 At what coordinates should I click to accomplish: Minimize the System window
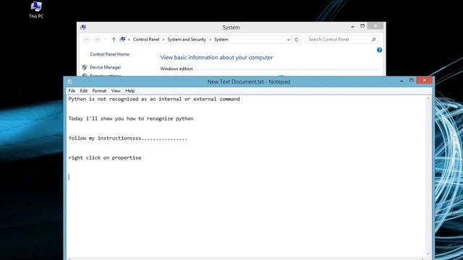(352, 26)
